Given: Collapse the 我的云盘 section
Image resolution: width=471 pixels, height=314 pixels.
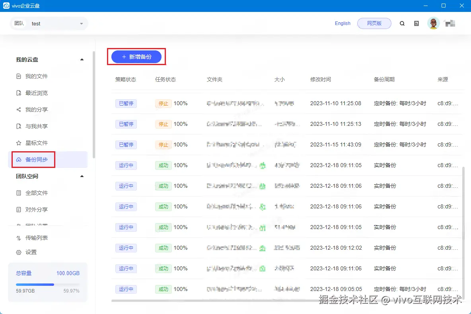Looking at the screenshot, I should (82, 59).
